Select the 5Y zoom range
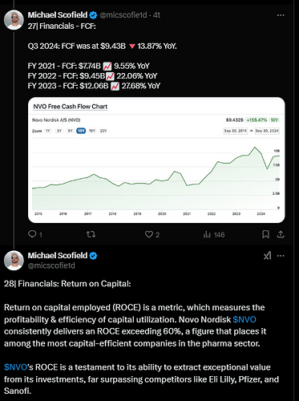Viewport: 299px width, 401px height. click(70, 131)
